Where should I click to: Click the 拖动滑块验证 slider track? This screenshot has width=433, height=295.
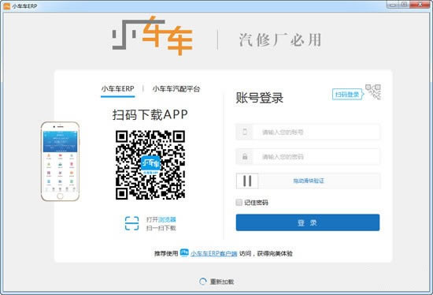pos(308,181)
